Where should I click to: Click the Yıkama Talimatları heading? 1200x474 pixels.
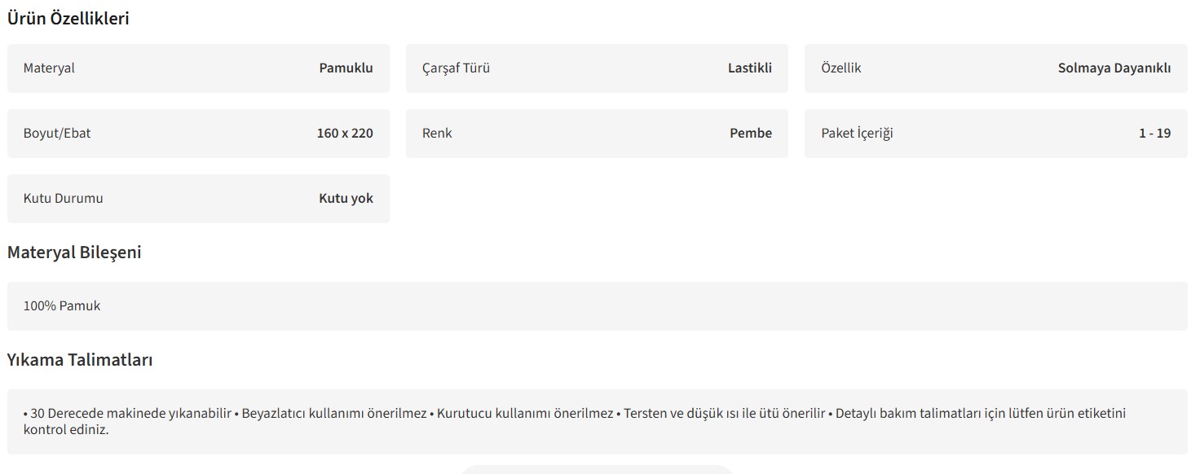[80, 360]
